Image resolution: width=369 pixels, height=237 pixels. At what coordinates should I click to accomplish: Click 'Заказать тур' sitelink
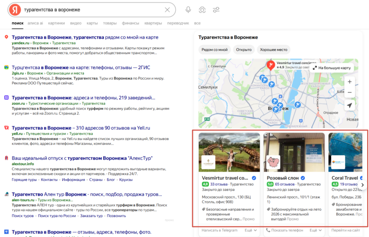91,216
